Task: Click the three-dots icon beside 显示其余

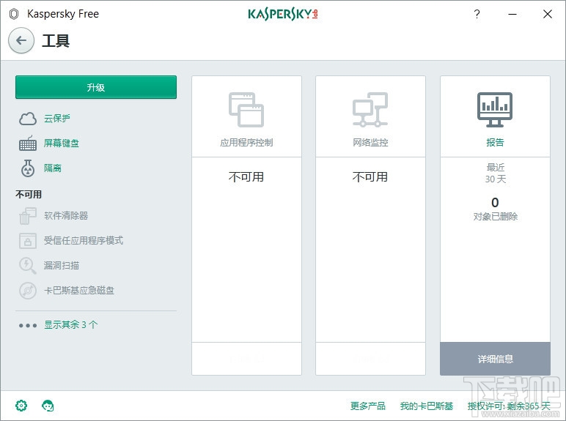Action: pyautogui.click(x=28, y=326)
